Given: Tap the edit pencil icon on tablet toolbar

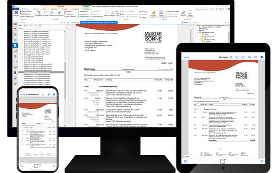Looking at the screenshot, I should 256,57.
